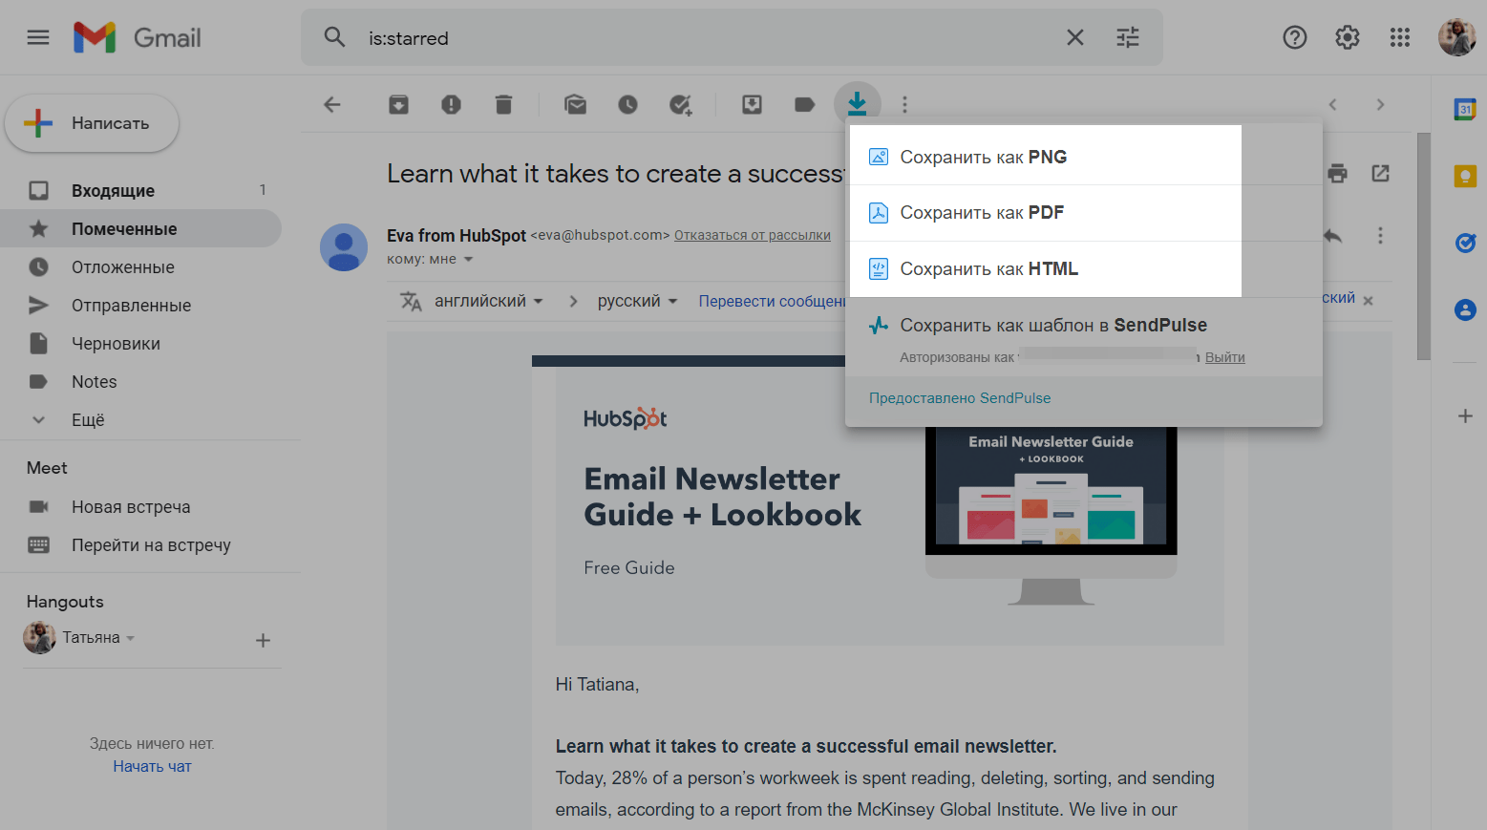Open the Отправленные sent folder
This screenshot has width=1487, height=830.
click(x=140, y=306)
